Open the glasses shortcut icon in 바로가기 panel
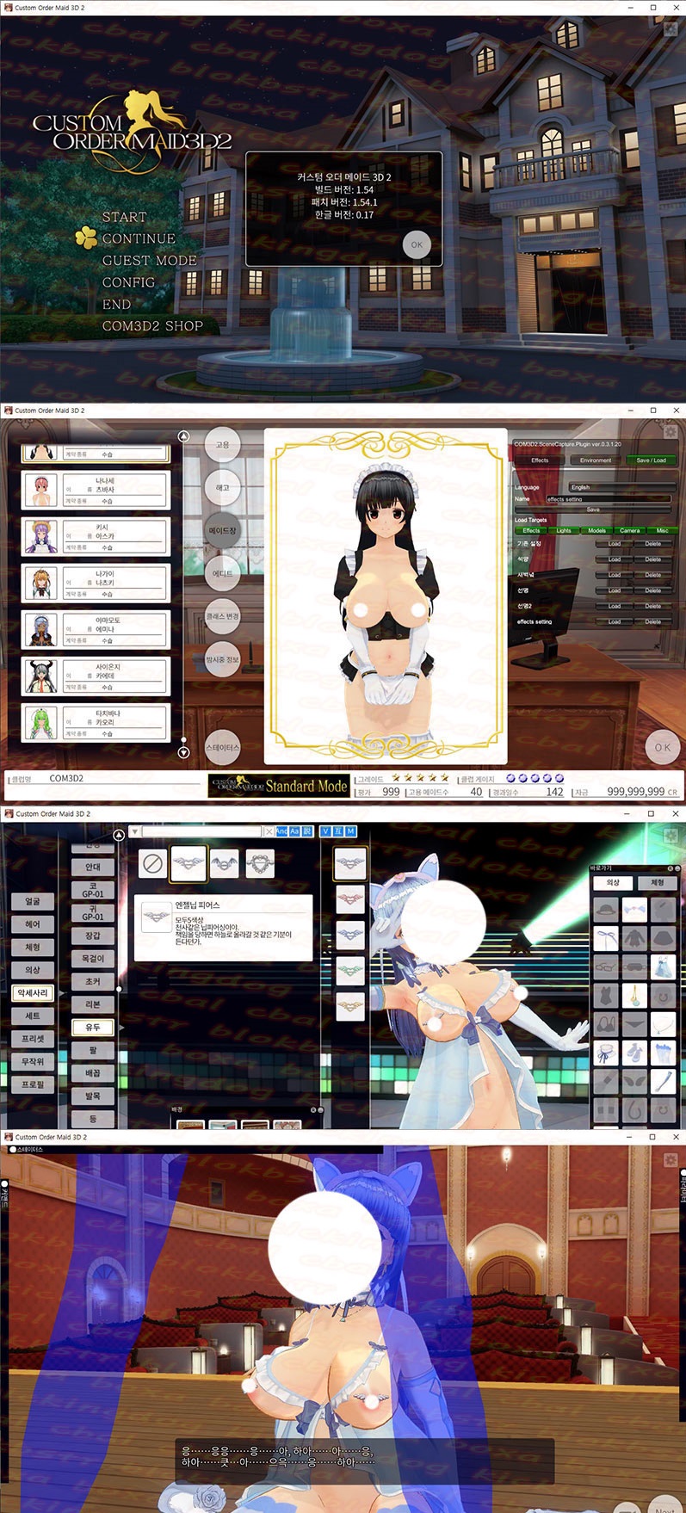The height and width of the screenshot is (1513, 686). point(606,966)
